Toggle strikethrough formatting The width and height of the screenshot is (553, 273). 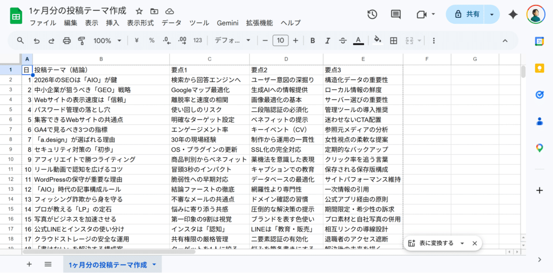[342, 41]
